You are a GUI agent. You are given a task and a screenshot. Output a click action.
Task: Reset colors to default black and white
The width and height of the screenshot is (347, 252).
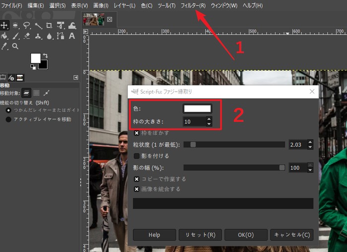(x=33, y=67)
